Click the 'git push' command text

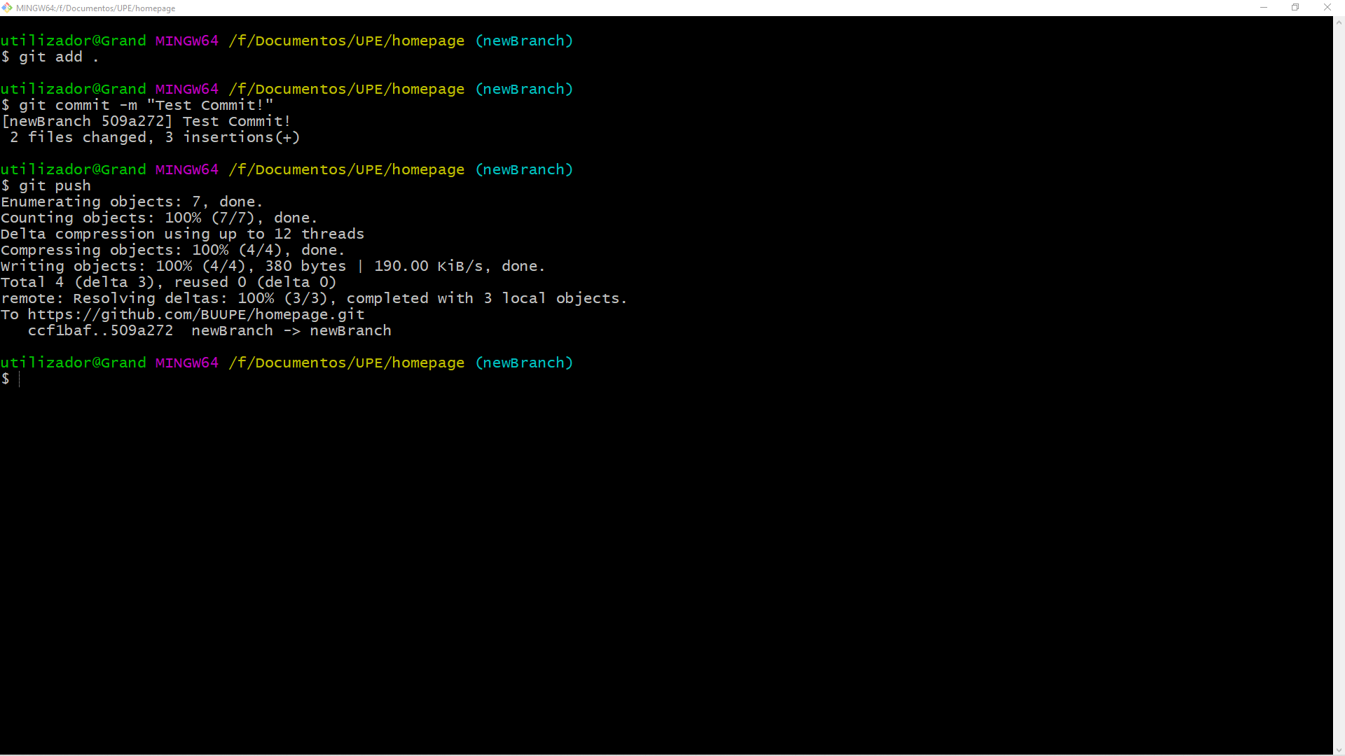[x=55, y=186]
